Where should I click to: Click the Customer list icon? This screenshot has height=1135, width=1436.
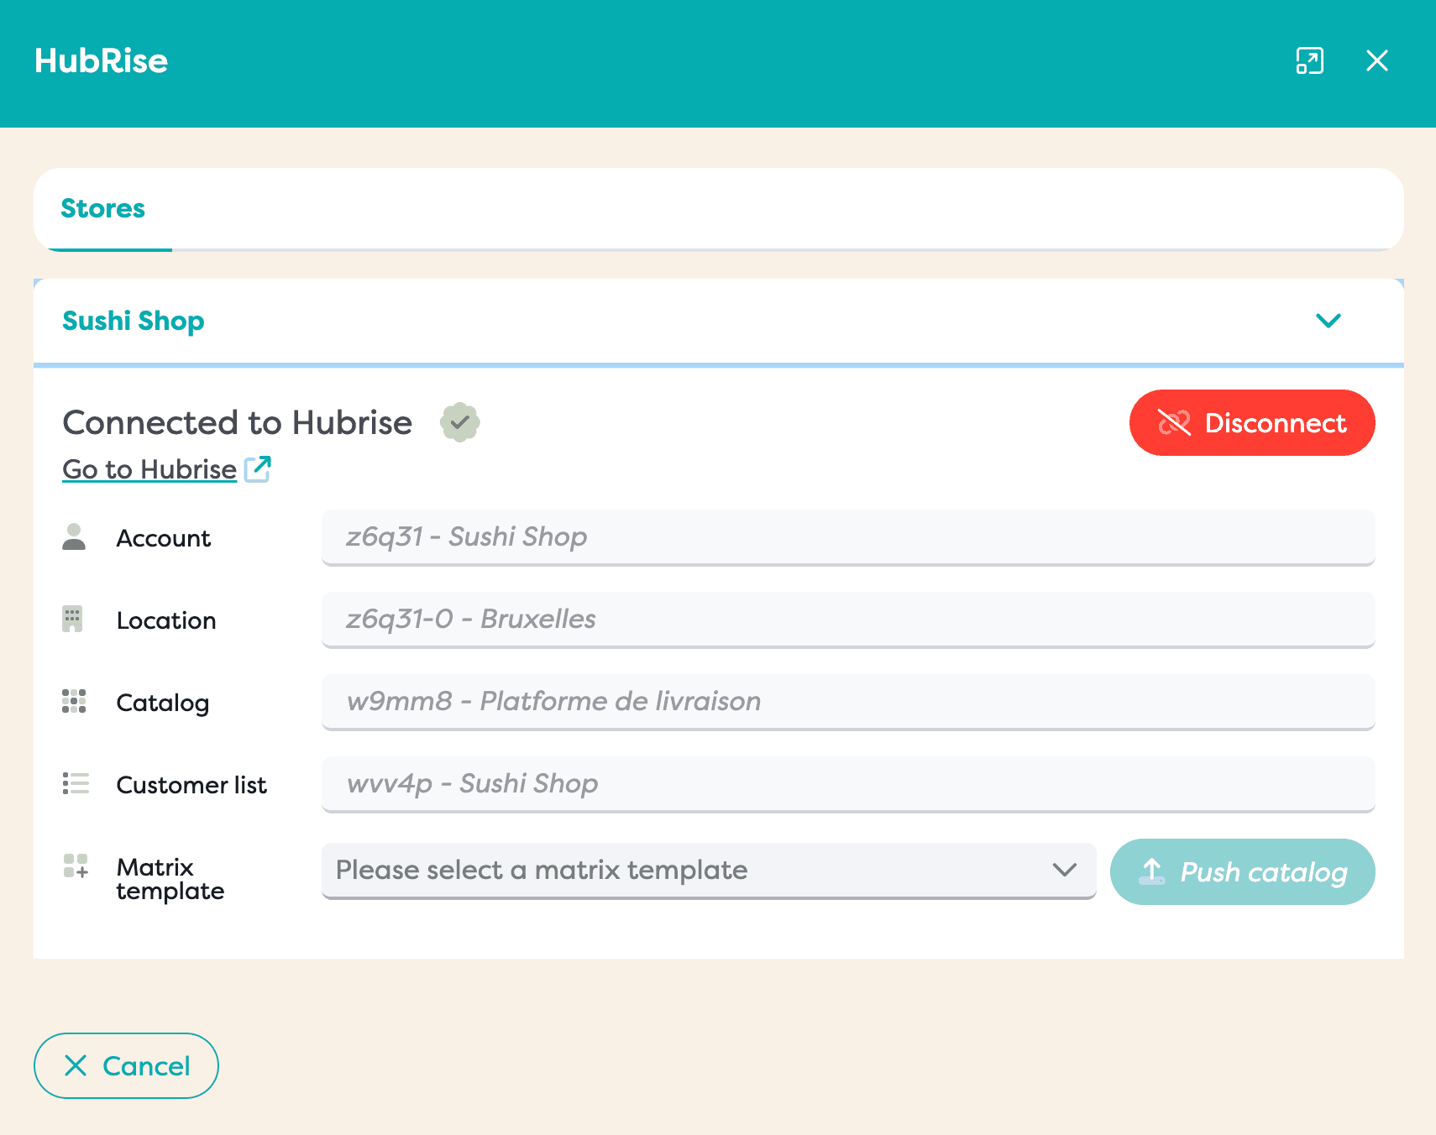[75, 784]
